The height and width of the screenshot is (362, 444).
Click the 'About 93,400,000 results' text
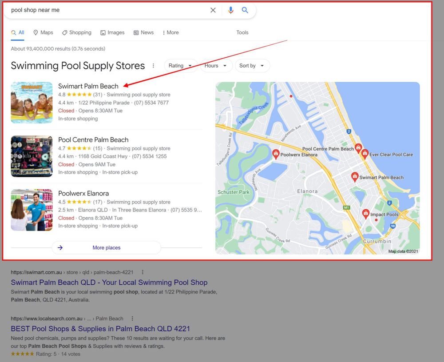(40, 49)
